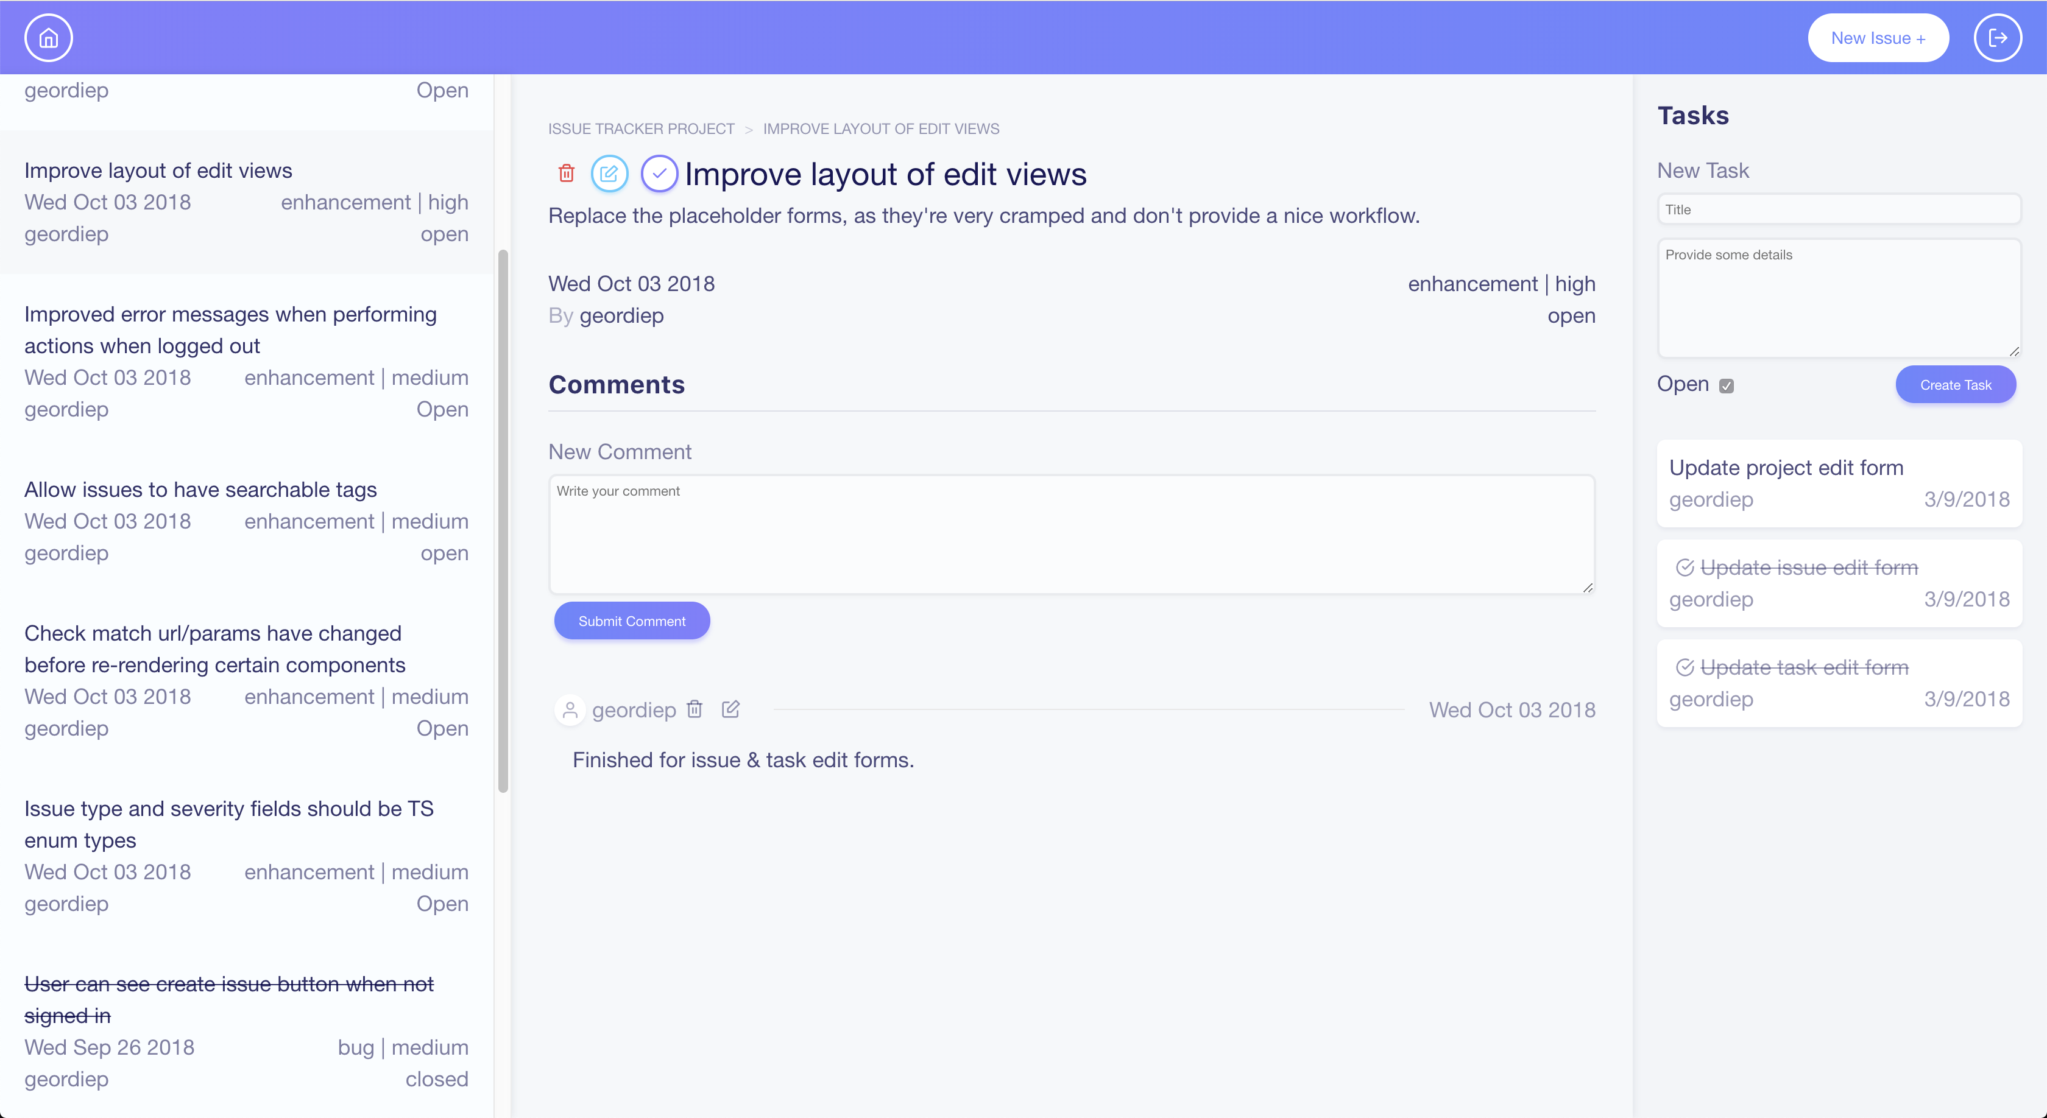Submit the comment with Submit Comment button

(632, 621)
